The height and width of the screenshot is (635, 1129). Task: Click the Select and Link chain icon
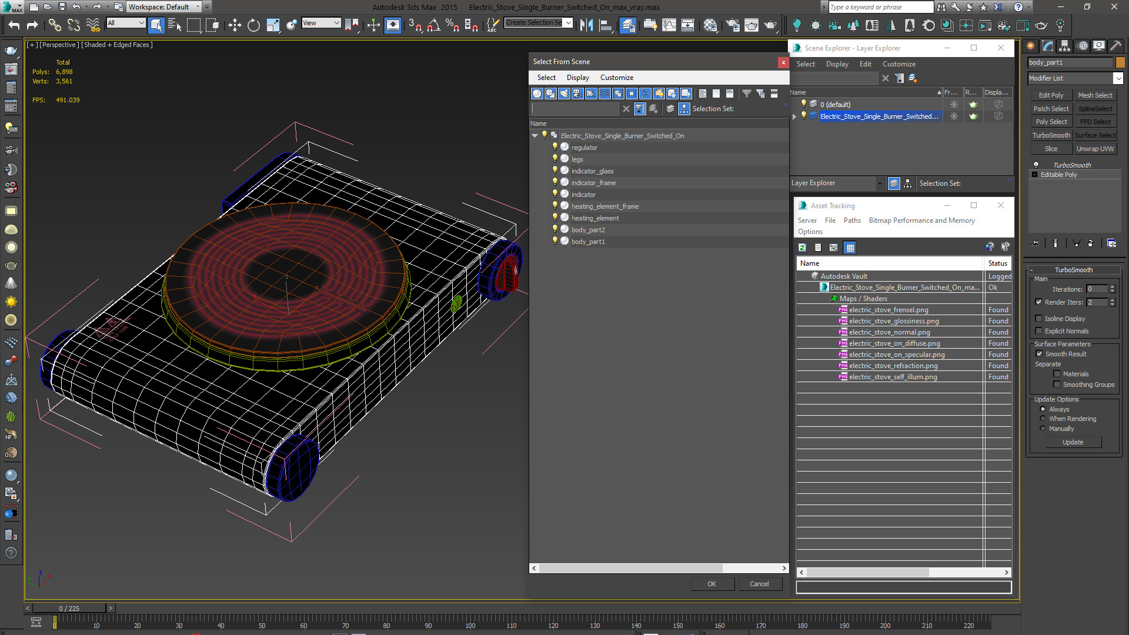point(55,25)
